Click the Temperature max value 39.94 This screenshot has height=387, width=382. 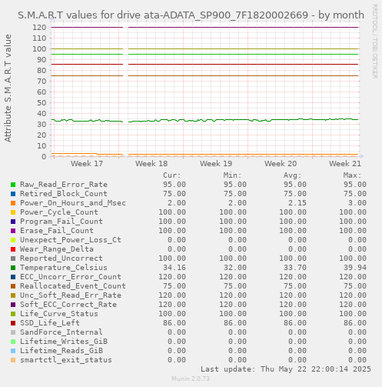tap(355, 268)
